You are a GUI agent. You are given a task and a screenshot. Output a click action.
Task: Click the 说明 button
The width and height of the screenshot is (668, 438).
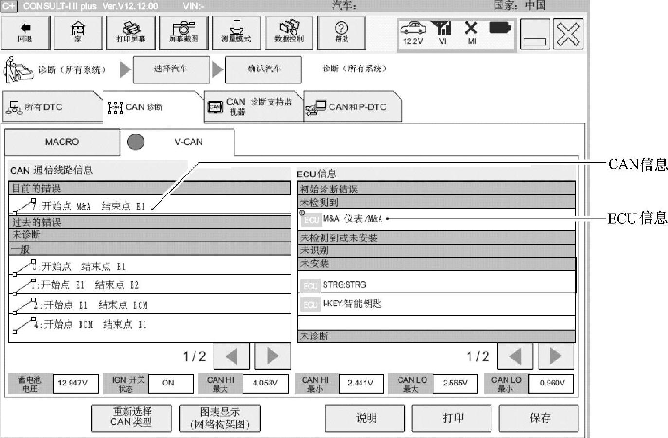click(x=365, y=418)
